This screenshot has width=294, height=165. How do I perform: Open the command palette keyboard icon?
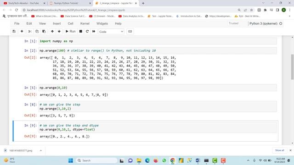pos(130,32)
